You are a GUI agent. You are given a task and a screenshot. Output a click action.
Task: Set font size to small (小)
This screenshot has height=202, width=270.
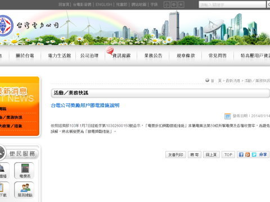click(166, 4)
